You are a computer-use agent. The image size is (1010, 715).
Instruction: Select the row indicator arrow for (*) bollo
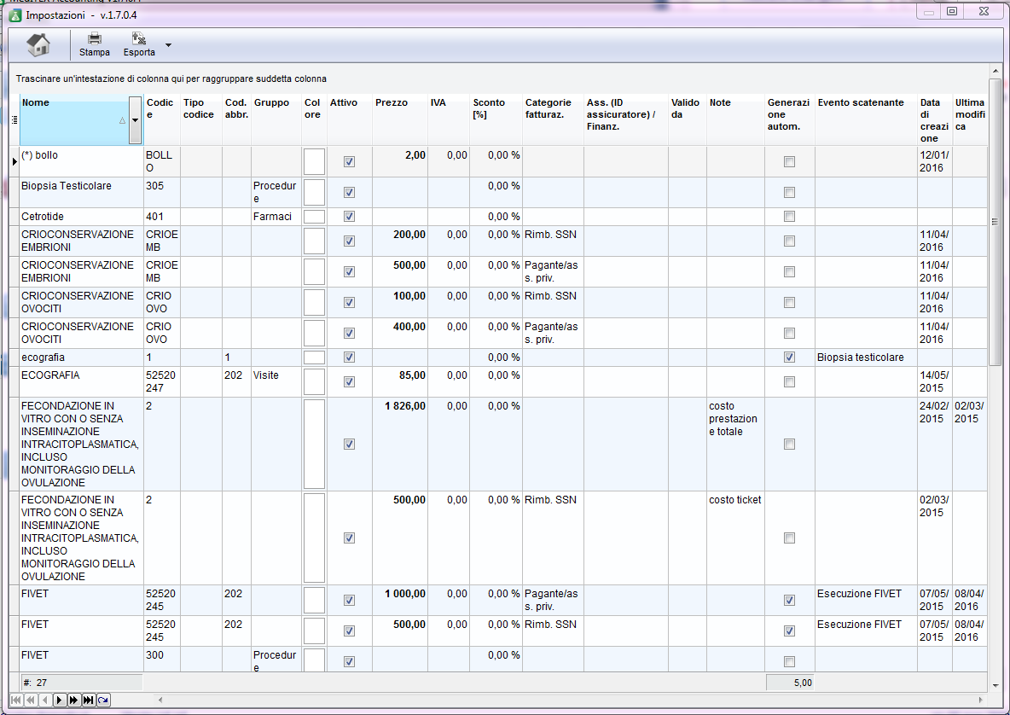pyautogui.click(x=15, y=161)
